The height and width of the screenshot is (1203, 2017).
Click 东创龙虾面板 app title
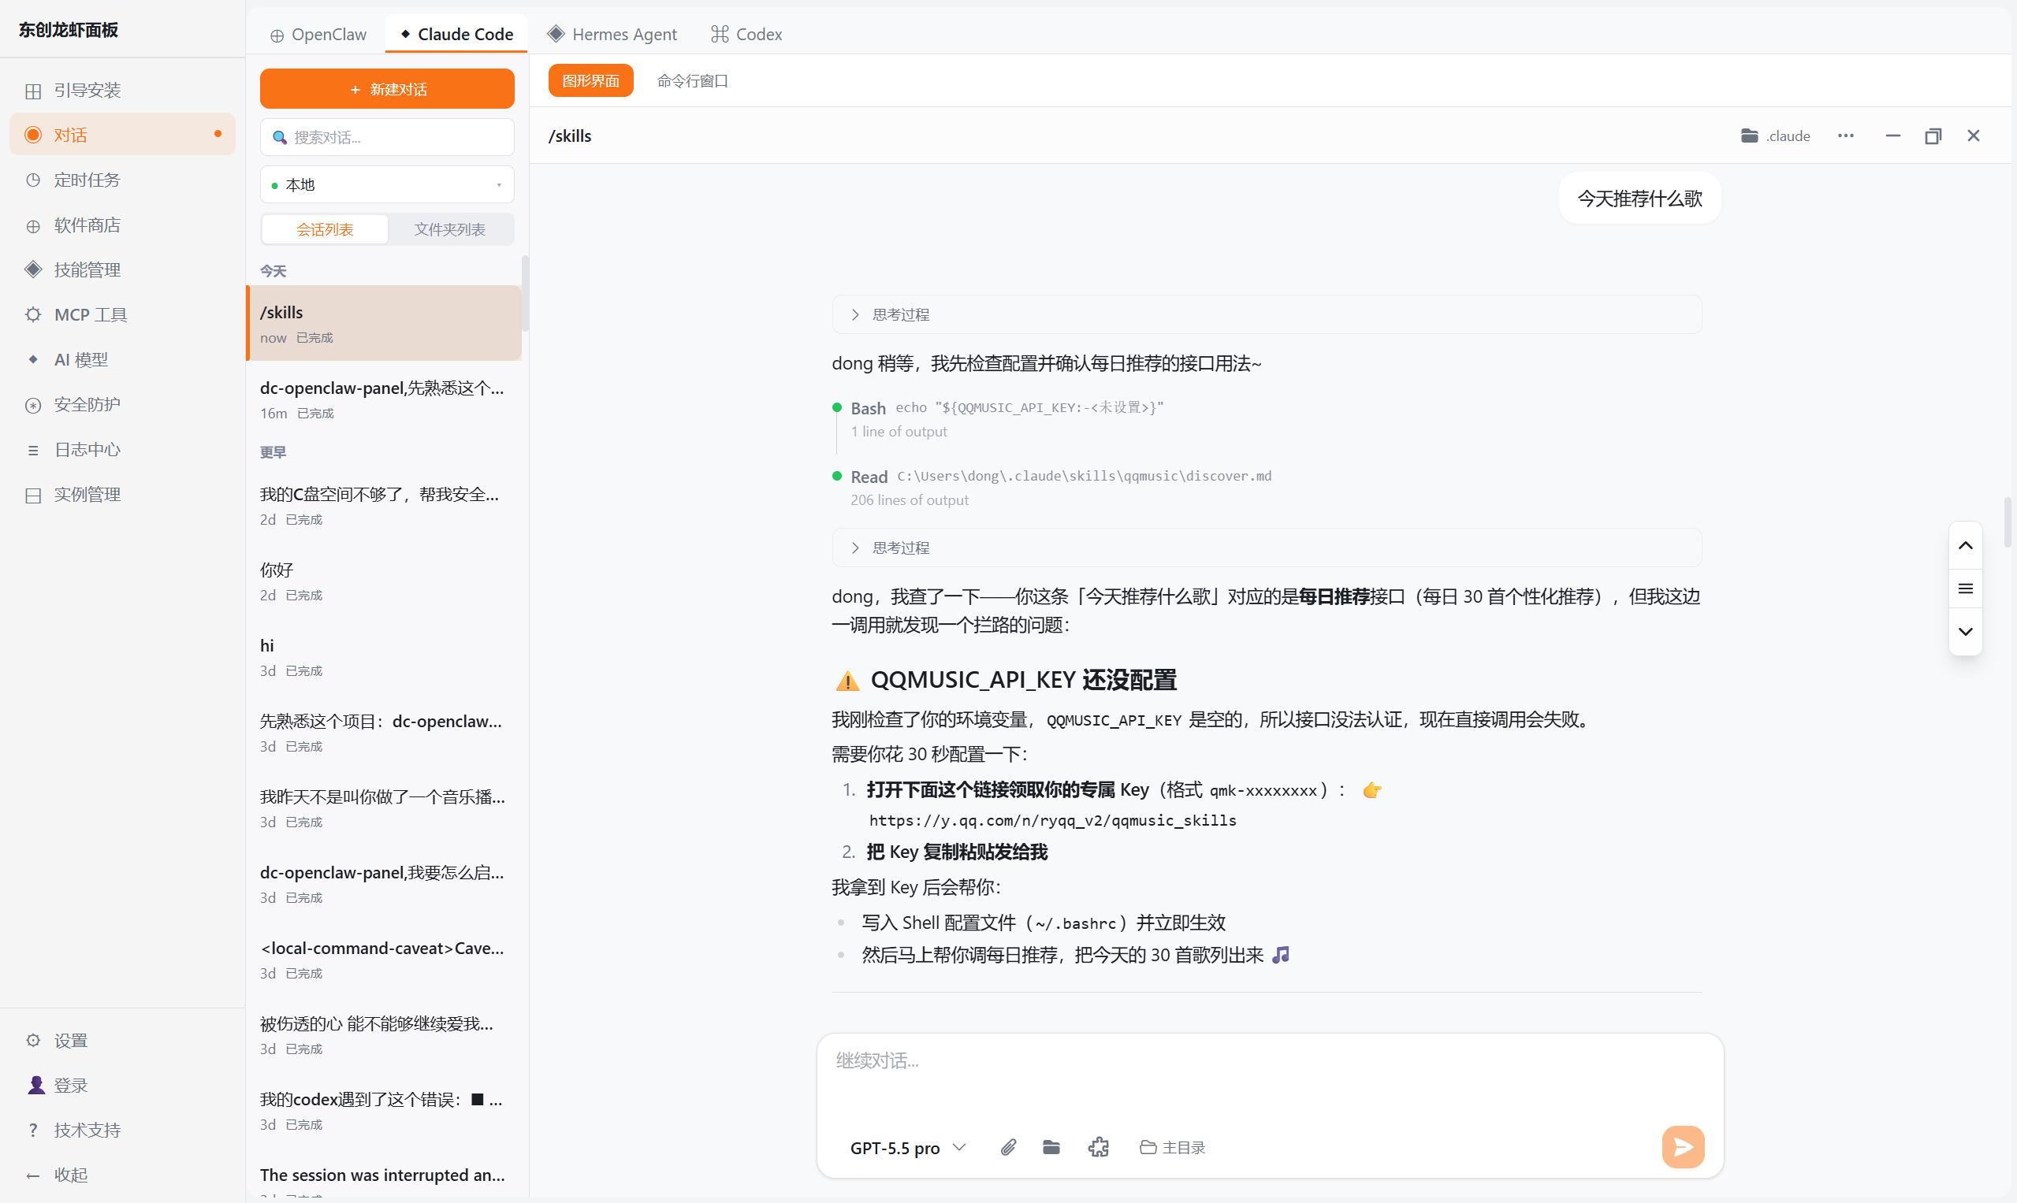click(68, 30)
